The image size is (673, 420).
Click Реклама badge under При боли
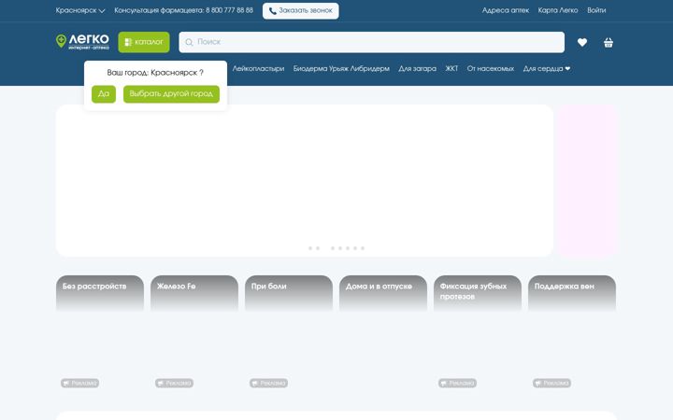(268, 383)
